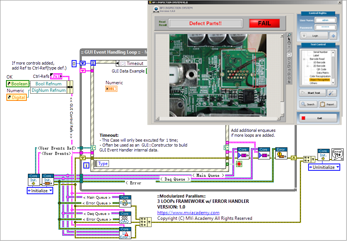347x241 pixels.
Task: Open the UnInitialize enum dropdown
Action: pos(324,167)
